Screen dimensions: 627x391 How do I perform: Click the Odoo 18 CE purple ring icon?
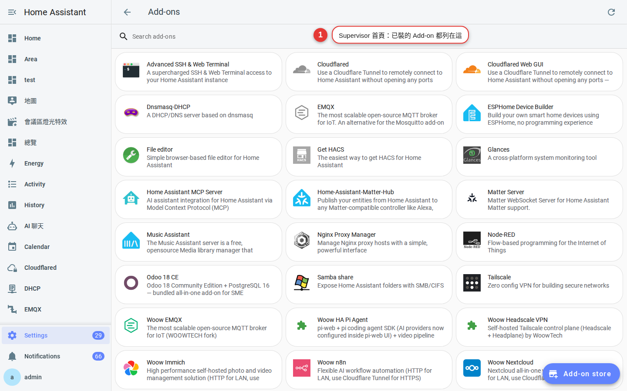(x=131, y=283)
